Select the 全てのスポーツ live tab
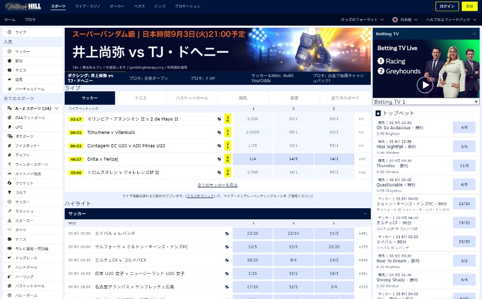This screenshot has height=299, width=482. (x=345, y=98)
